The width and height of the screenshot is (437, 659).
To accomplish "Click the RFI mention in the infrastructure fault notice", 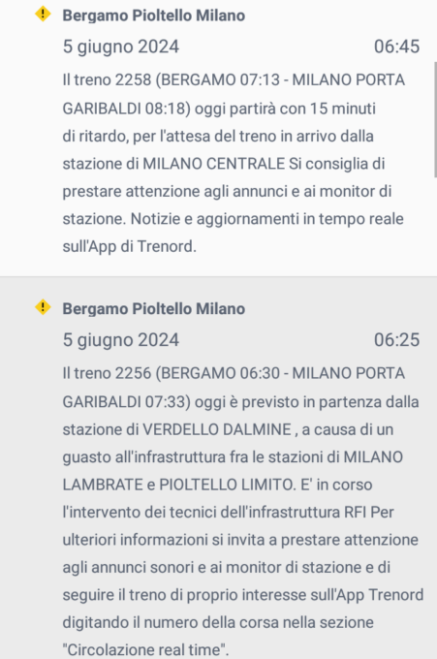I will pos(356,513).
